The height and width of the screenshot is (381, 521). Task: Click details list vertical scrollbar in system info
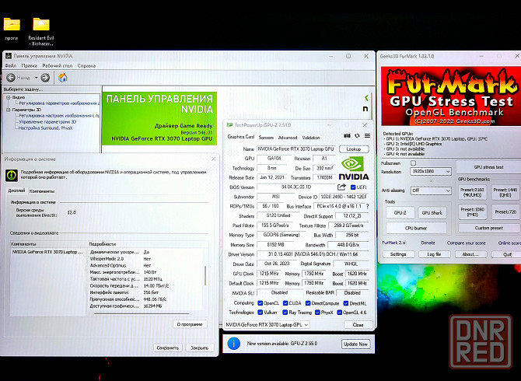205,276
